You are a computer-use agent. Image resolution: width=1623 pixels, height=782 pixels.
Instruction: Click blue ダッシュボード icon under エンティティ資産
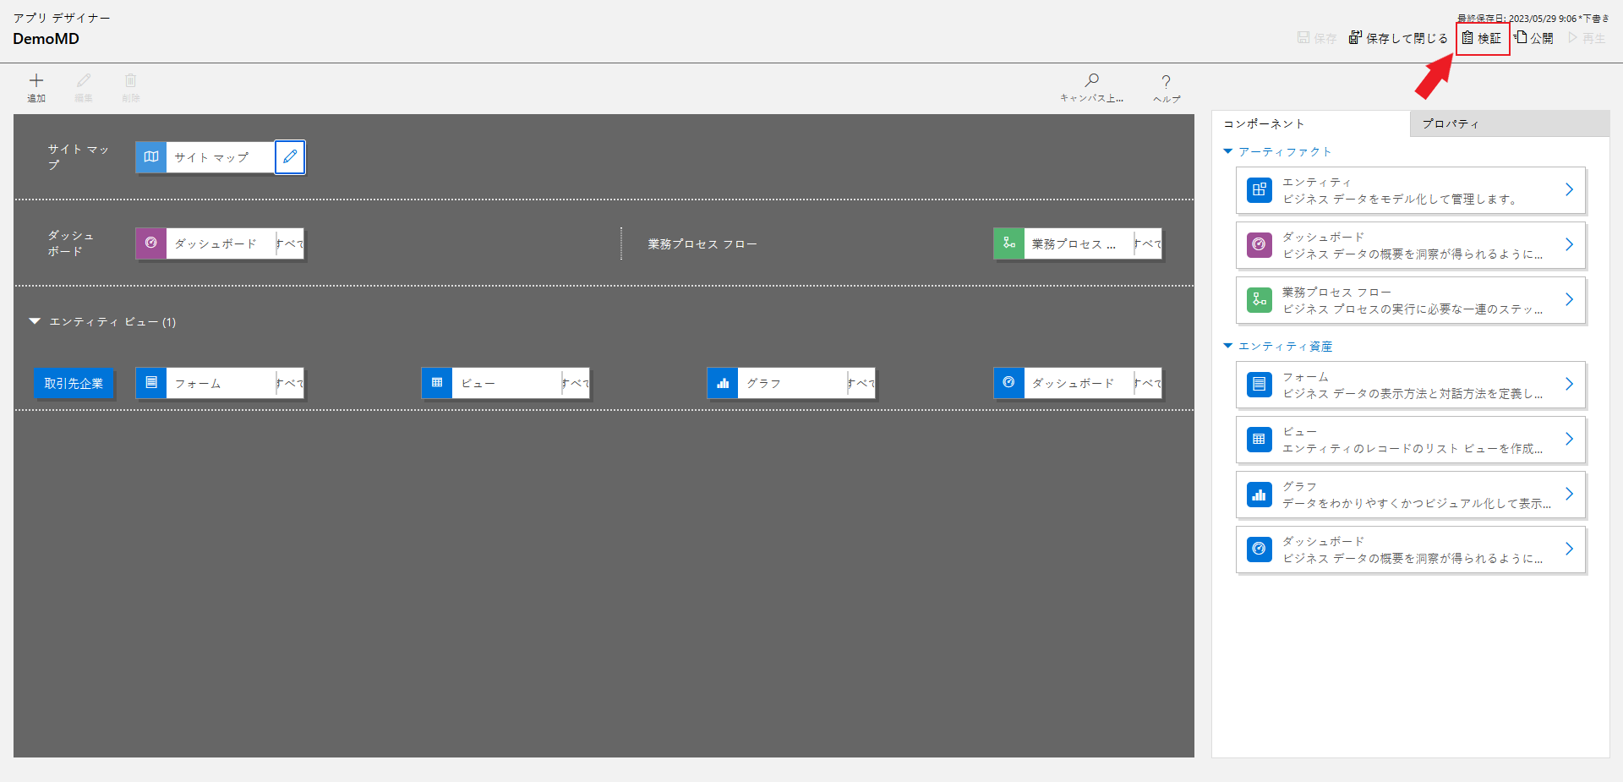pos(1260,550)
